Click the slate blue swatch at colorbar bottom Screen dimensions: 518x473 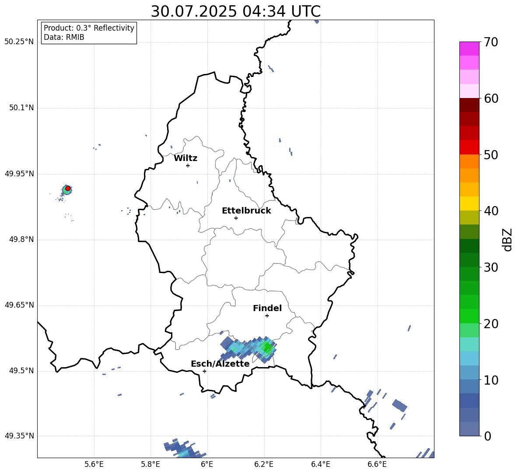469,429
